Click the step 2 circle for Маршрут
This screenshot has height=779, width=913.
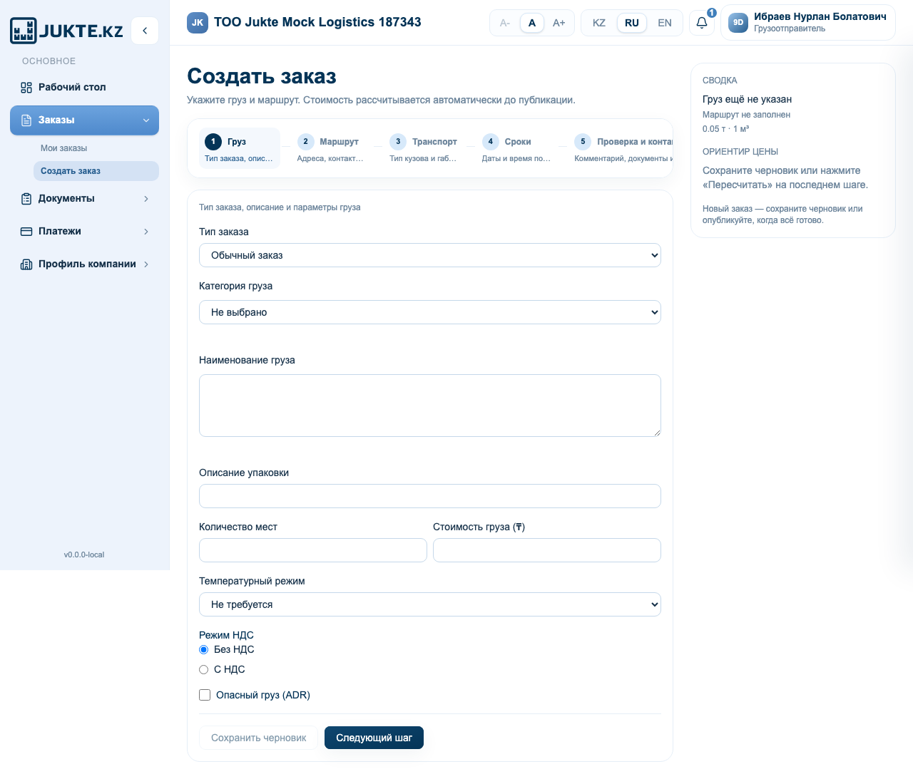(305, 141)
